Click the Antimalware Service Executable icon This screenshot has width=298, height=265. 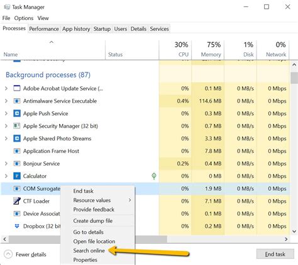17,101
